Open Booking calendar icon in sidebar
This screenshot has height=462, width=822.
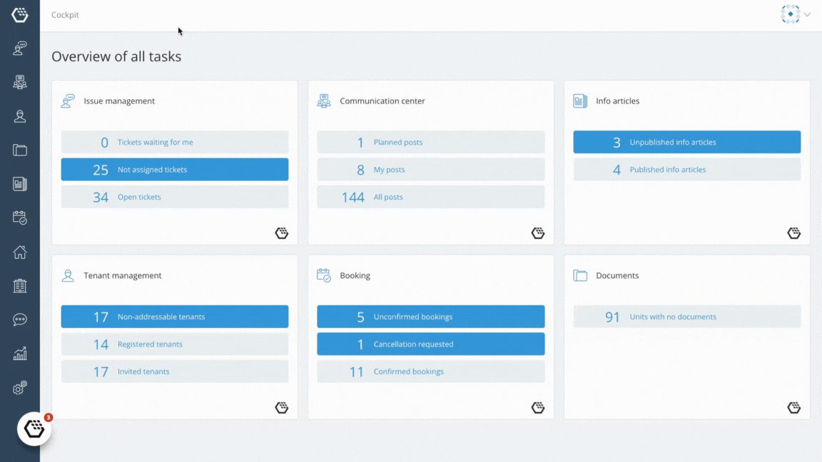click(20, 218)
